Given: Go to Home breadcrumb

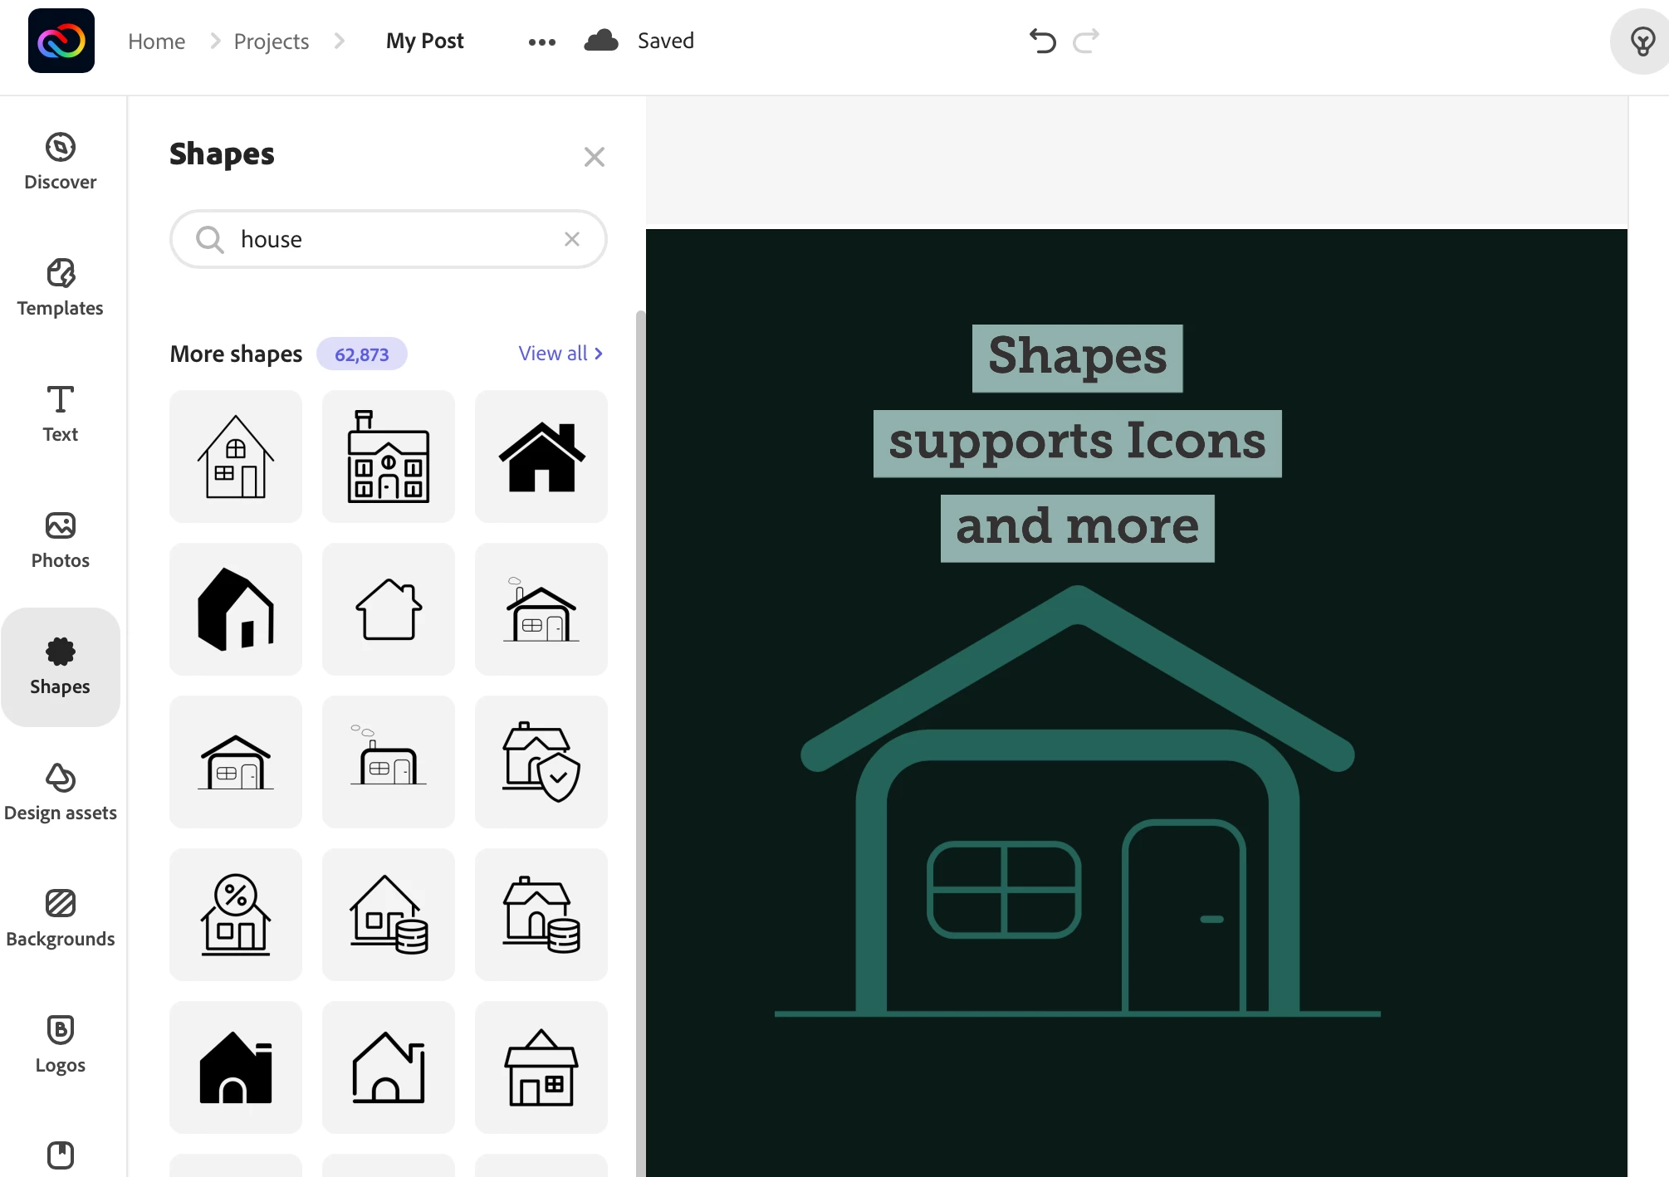Looking at the screenshot, I should (156, 42).
